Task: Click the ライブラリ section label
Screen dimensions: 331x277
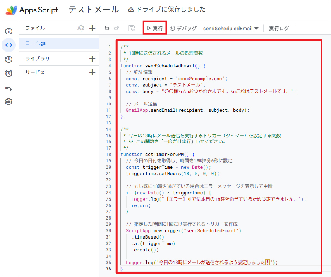Action: (37, 58)
